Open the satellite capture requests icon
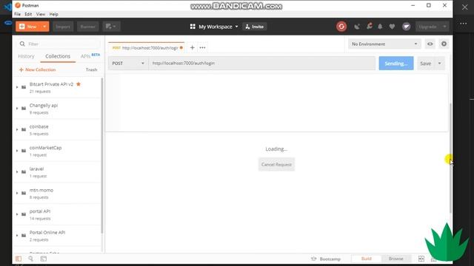Screen dimensions: 474x266 pos(357,27)
